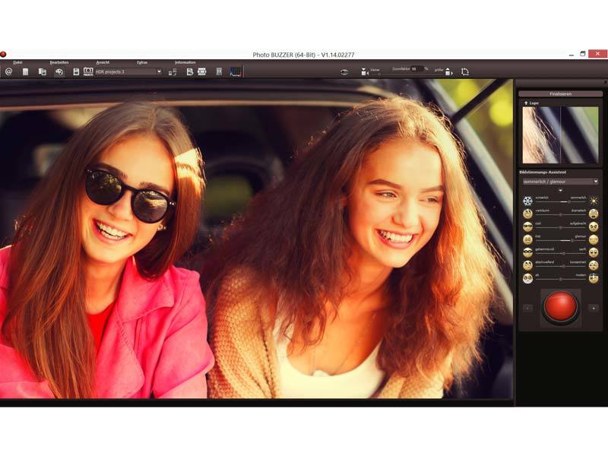This screenshot has height=456, width=608.
Task: Restore down the Photo BUZZER window
Action: point(582,54)
